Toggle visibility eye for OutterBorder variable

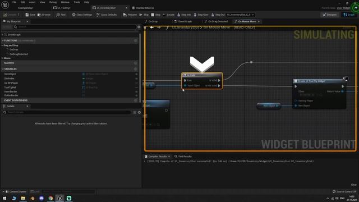[x=136, y=95]
